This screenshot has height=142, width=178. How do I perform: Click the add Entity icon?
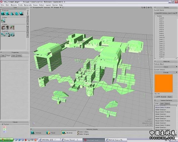3,21
